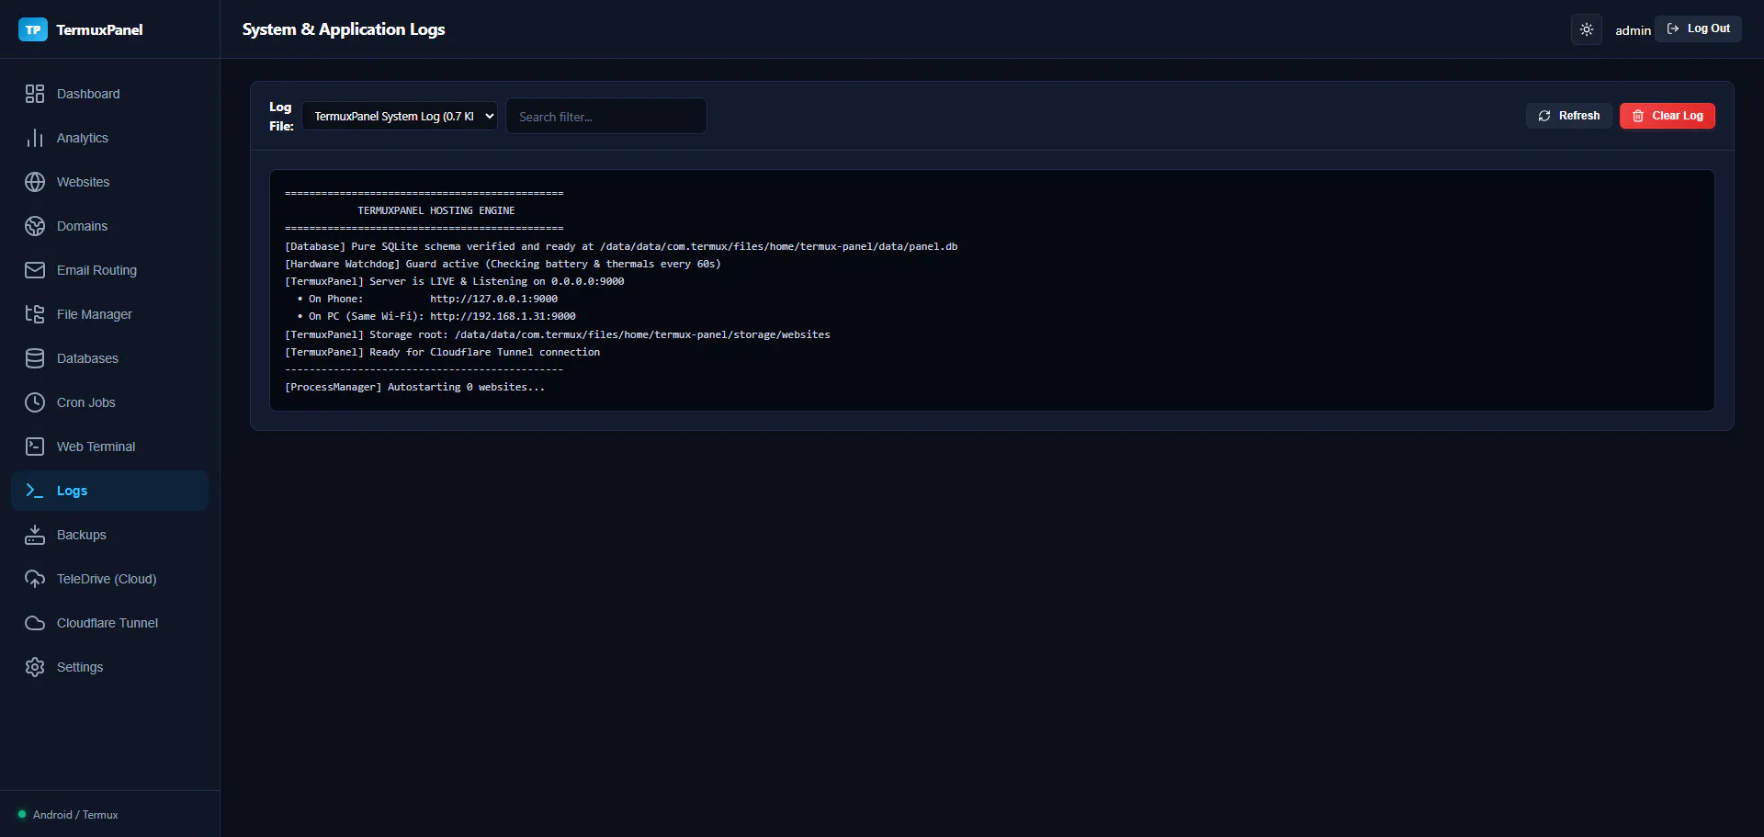This screenshot has height=837, width=1764.
Task: Open the Email Routing envelope icon
Action: pyautogui.click(x=35, y=270)
